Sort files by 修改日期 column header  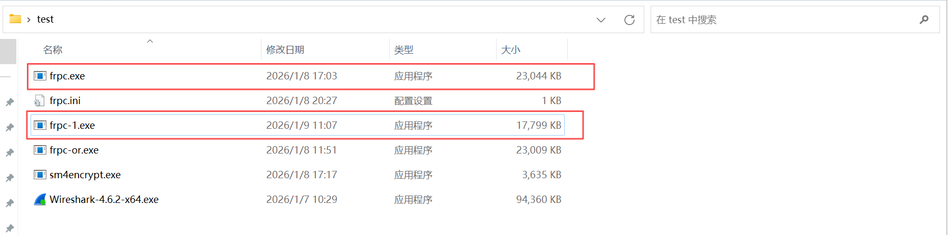285,50
